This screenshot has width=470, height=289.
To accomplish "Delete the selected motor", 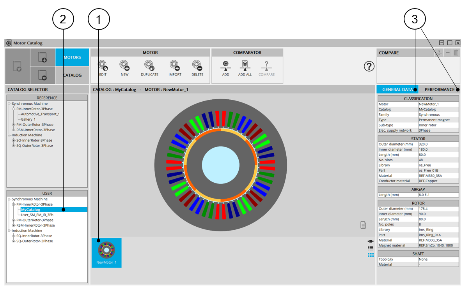I will pyautogui.click(x=197, y=65).
